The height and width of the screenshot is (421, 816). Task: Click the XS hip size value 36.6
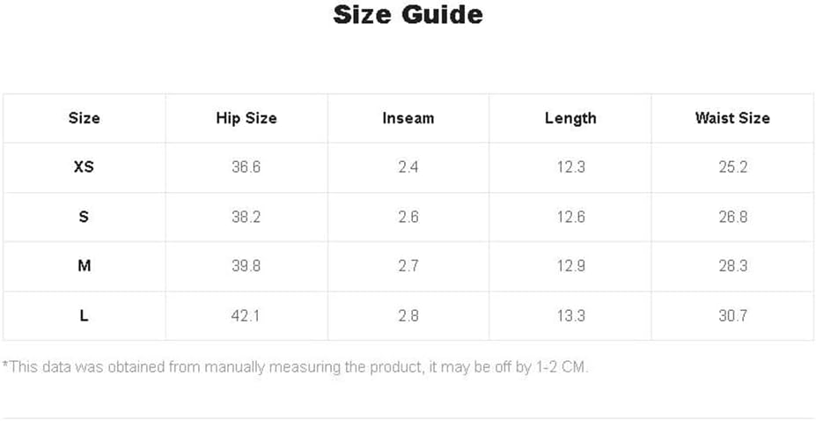(x=246, y=167)
